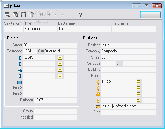Focus the private email input field

pos(50,82)
